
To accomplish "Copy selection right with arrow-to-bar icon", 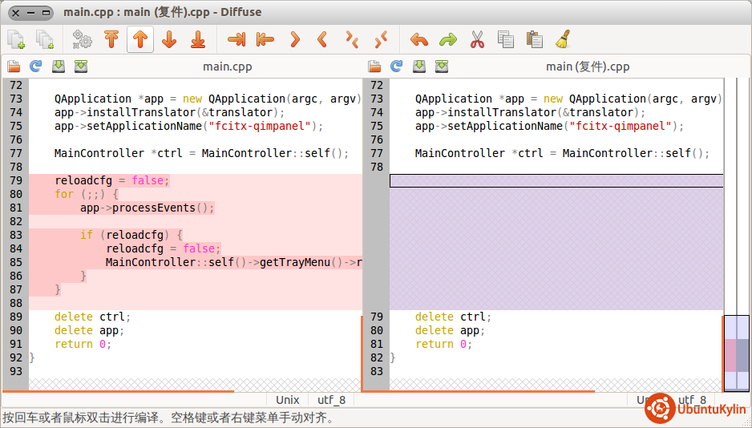I will (x=237, y=39).
